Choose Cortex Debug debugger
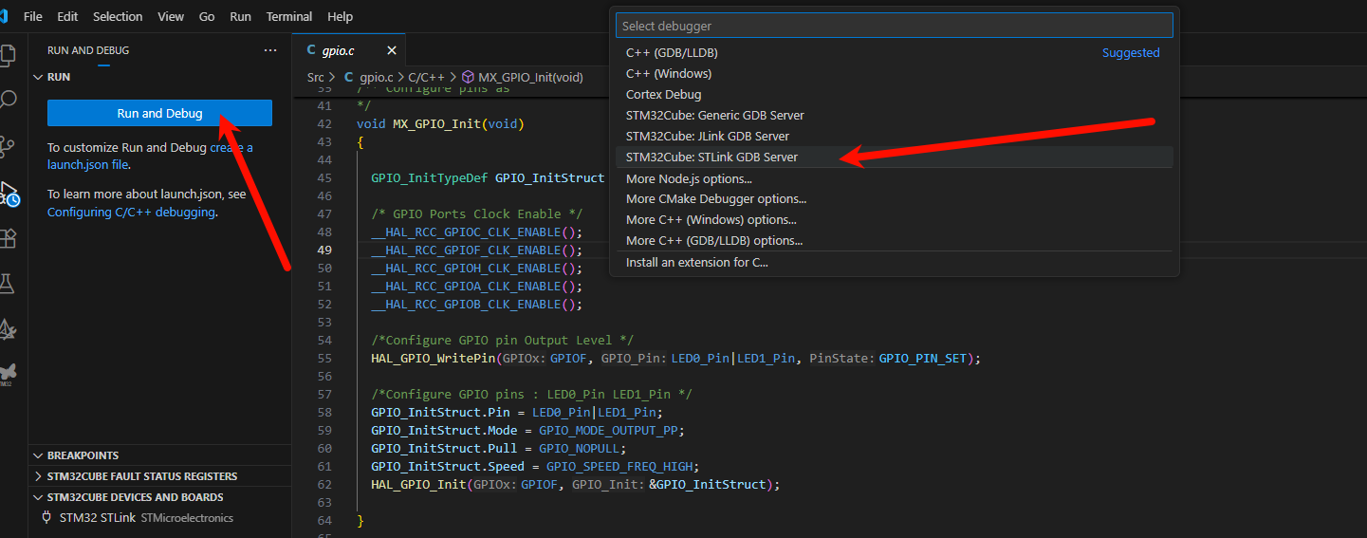Image resolution: width=1367 pixels, height=538 pixels. (894, 95)
